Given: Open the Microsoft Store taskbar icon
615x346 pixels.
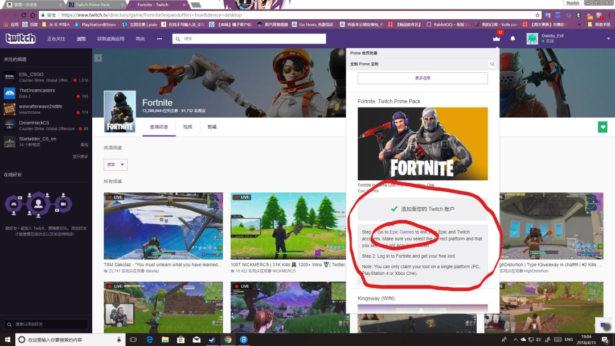Looking at the screenshot, I should coord(181,340).
